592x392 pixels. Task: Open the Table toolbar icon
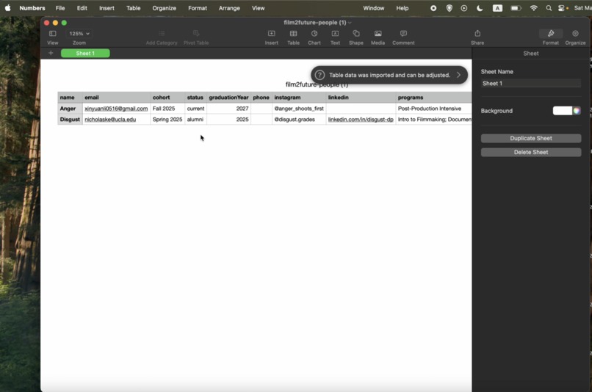pyautogui.click(x=293, y=34)
